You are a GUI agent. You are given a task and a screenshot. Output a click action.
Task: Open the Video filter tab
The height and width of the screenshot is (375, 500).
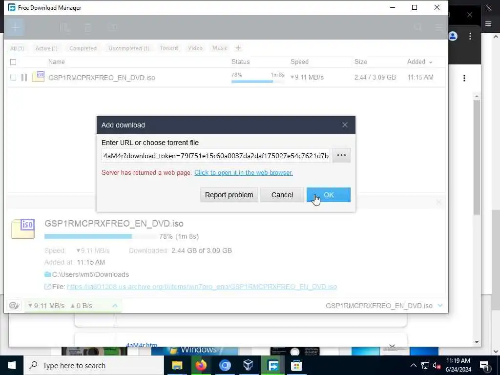point(195,48)
